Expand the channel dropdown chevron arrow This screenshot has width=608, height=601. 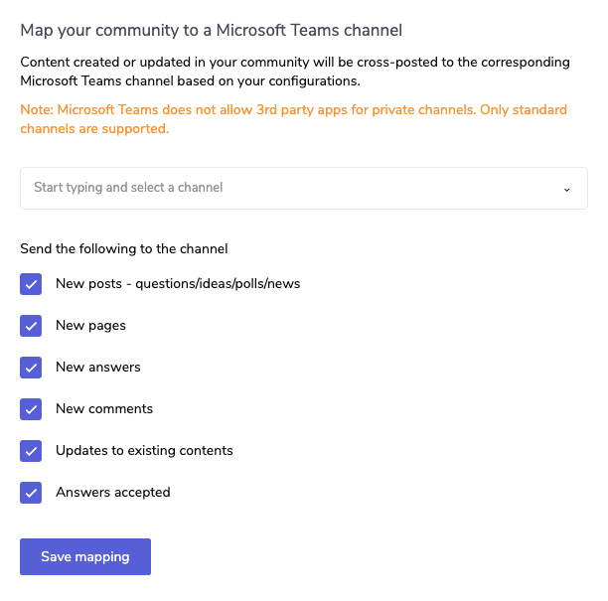[566, 189]
